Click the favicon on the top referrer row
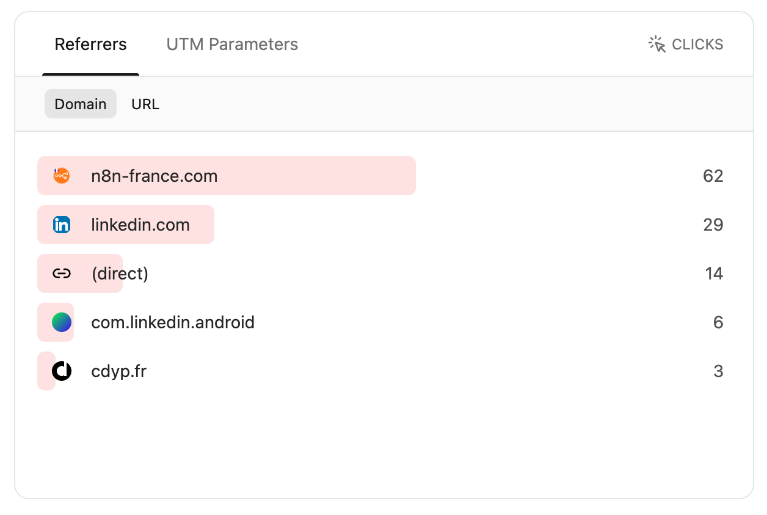This screenshot has width=767, height=515. click(x=61, y=175)
